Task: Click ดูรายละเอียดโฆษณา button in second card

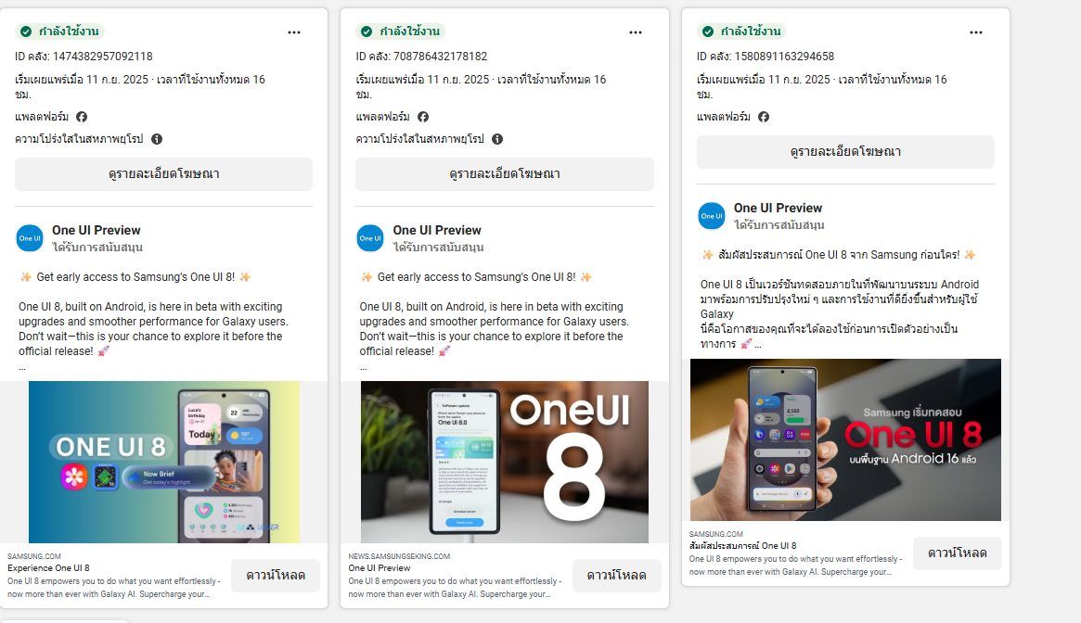Action: 505,173
